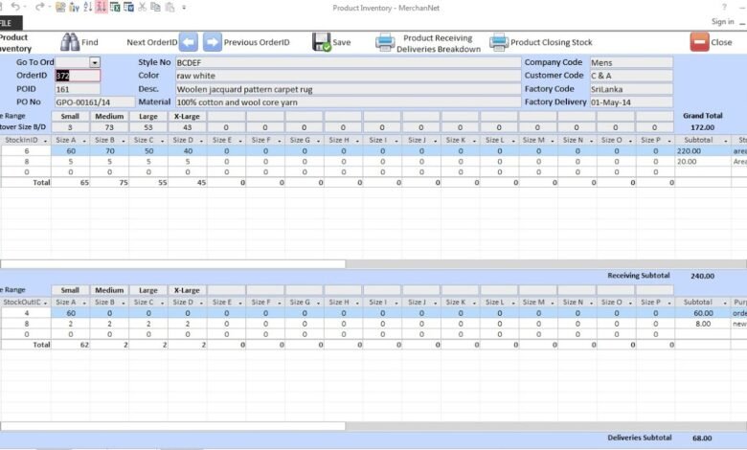Screen dimensions: 747x450
Task: Click the binoculars Find icon
Action: click(70, 42)
